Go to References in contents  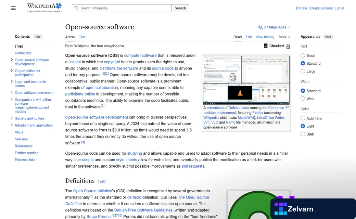[x=24, y=146]
